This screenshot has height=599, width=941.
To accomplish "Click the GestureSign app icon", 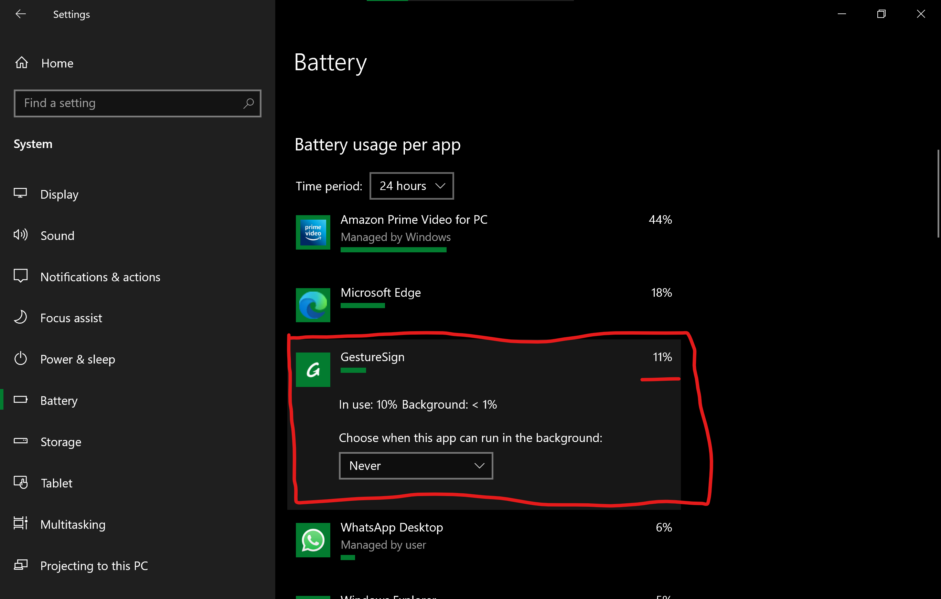I will pyautogui.click(x=313, y=369).
